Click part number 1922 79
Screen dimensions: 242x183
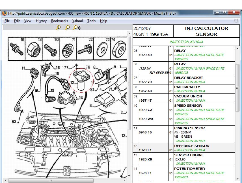click(x=145, y=82)
